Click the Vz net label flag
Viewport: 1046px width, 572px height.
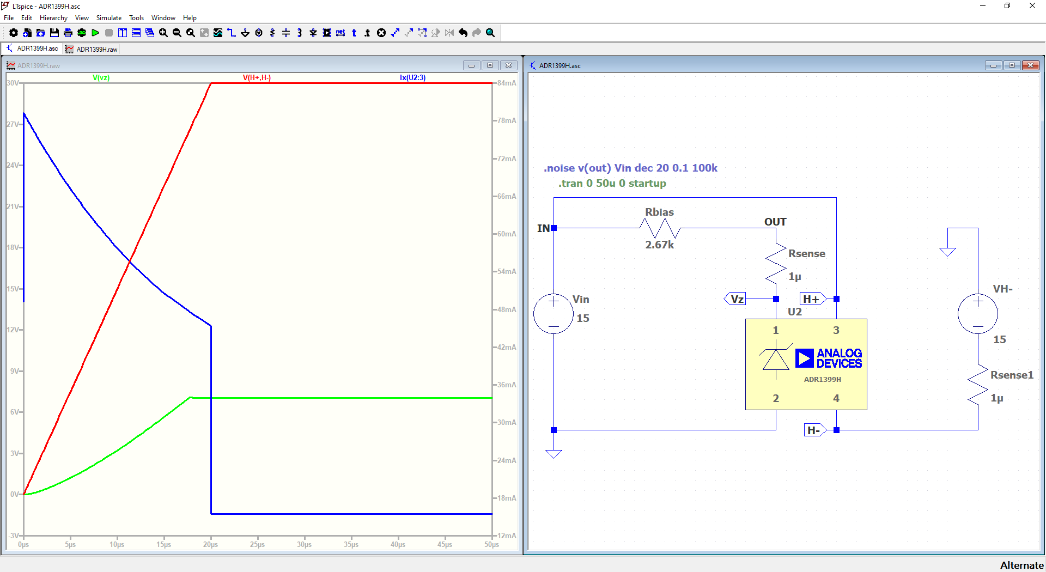[x=734, y=299]
